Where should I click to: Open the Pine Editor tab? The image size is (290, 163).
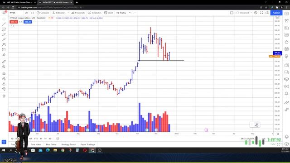(51, 144)
